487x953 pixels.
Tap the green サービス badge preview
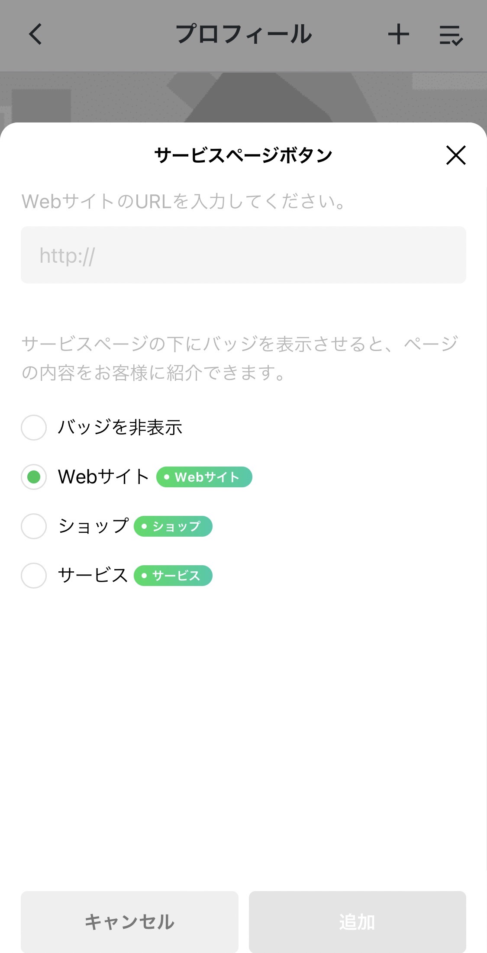click(173, 576)
